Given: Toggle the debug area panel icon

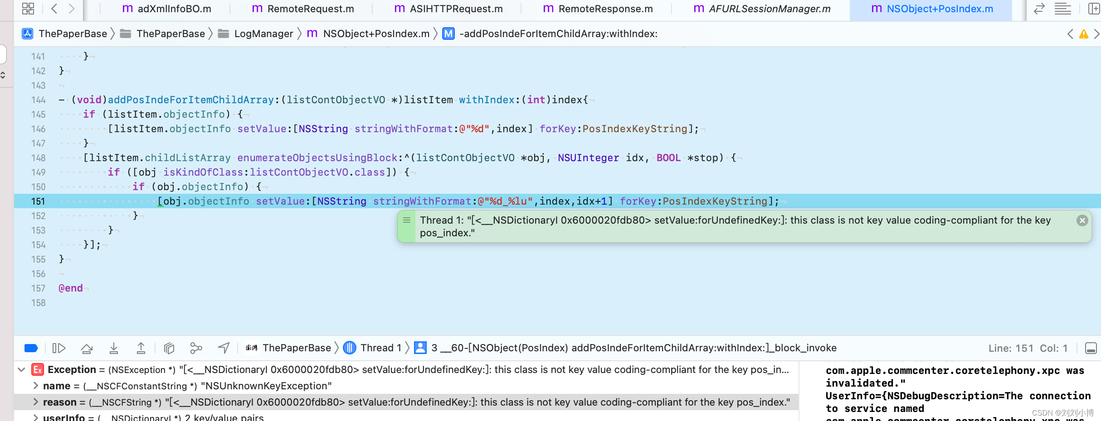Looking at the screenshot, I should tap(1091, 348).
